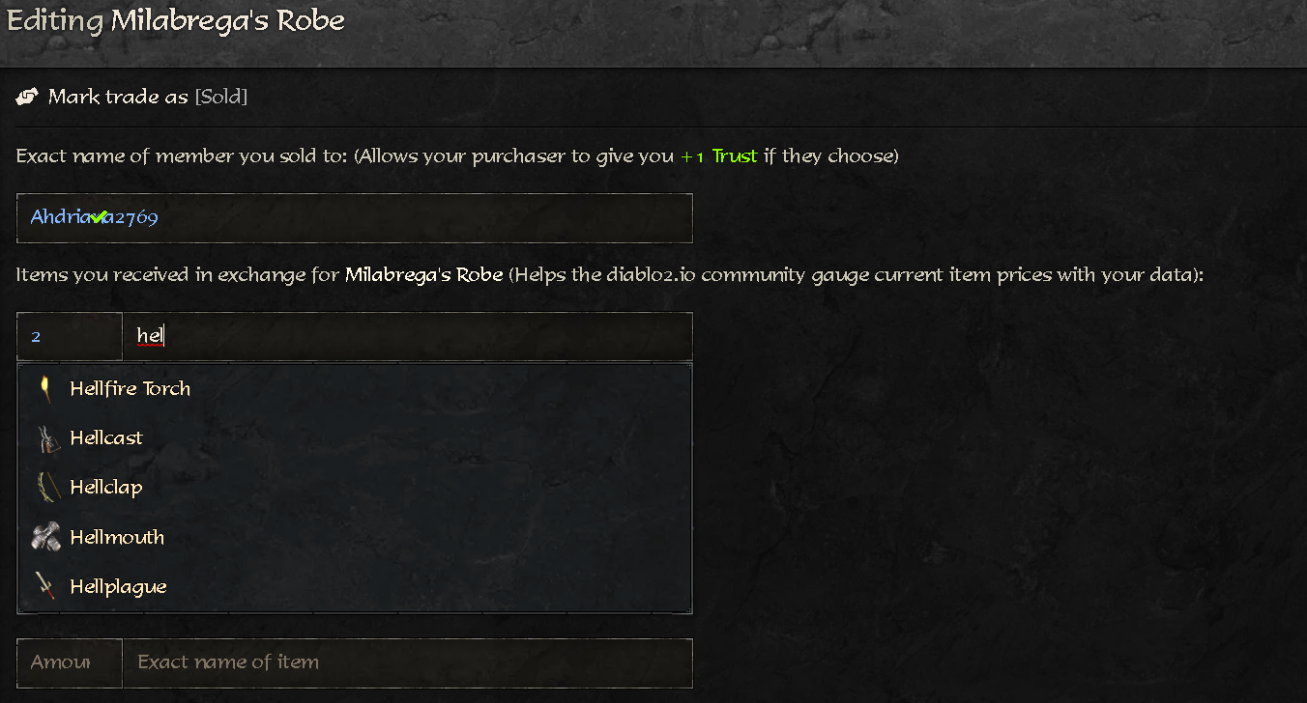Screen dimensions: 1307x703
Task: Click the green +1 Trust text
Action: click(718, 156)
